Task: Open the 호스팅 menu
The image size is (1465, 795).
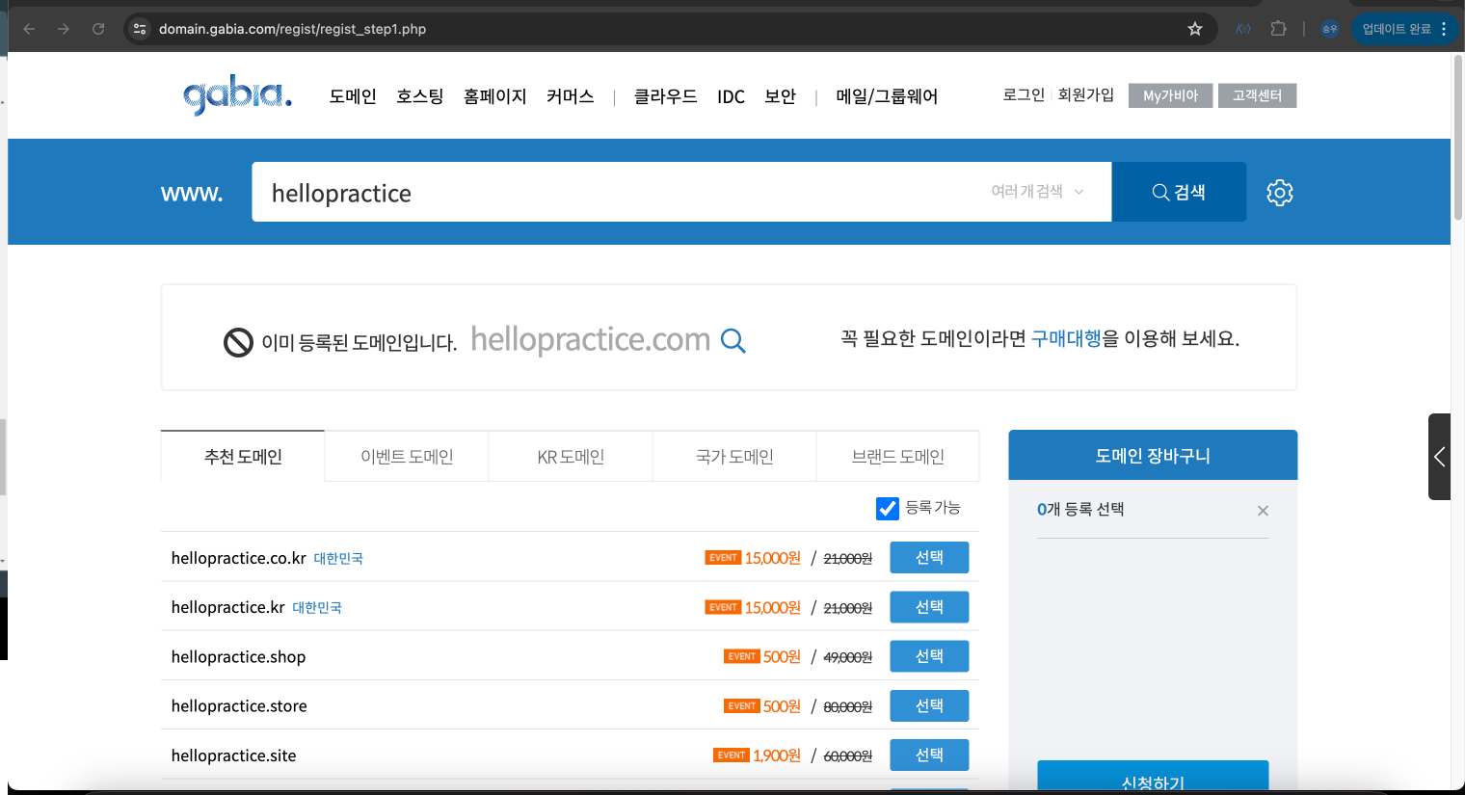Action: (x=420, y=96)
